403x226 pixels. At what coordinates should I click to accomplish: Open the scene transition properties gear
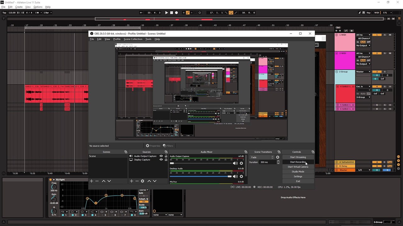coord(278,157)
